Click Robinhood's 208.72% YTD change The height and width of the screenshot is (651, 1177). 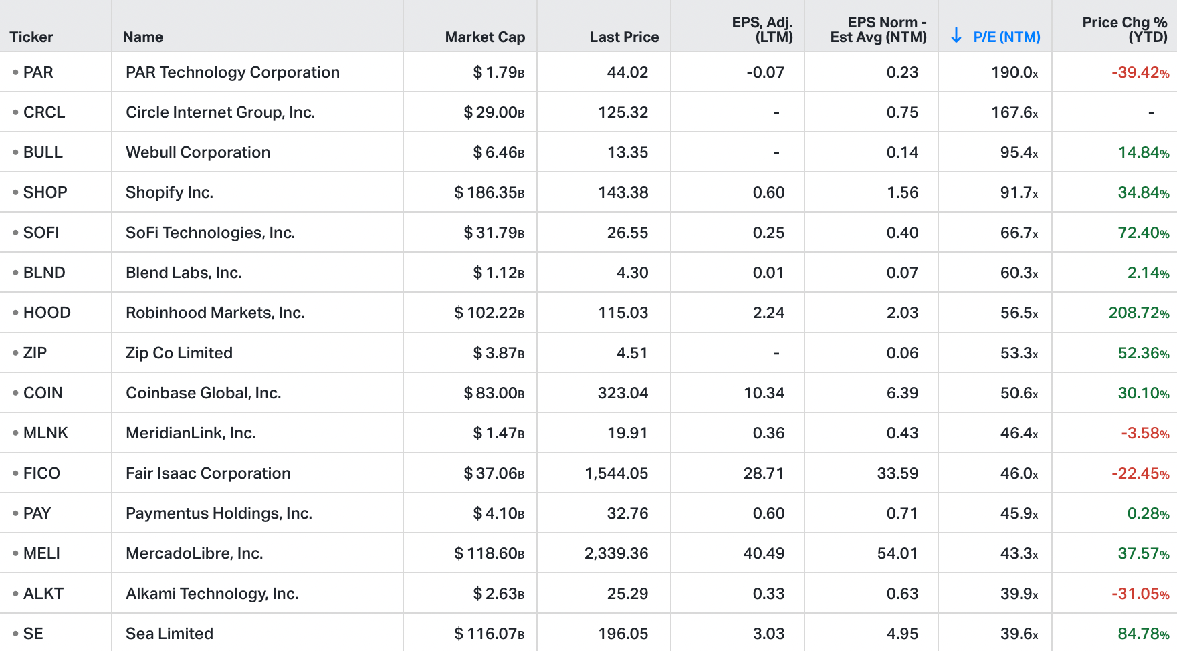point(1140,313)
